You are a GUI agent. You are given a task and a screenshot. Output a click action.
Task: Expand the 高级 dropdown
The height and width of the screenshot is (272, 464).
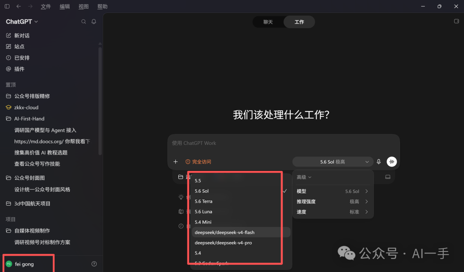pyautogui.click(x=304, y=177)
